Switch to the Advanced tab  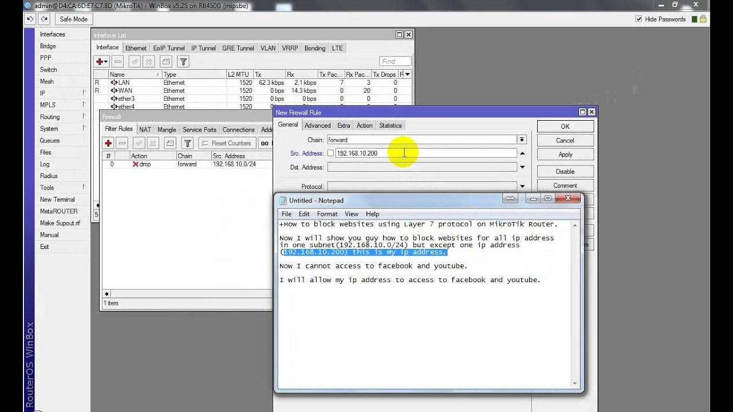click(x=317, y=125)
